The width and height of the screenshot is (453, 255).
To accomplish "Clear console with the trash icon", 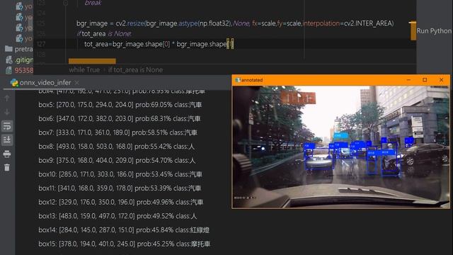I will click(x=7, y=168).
